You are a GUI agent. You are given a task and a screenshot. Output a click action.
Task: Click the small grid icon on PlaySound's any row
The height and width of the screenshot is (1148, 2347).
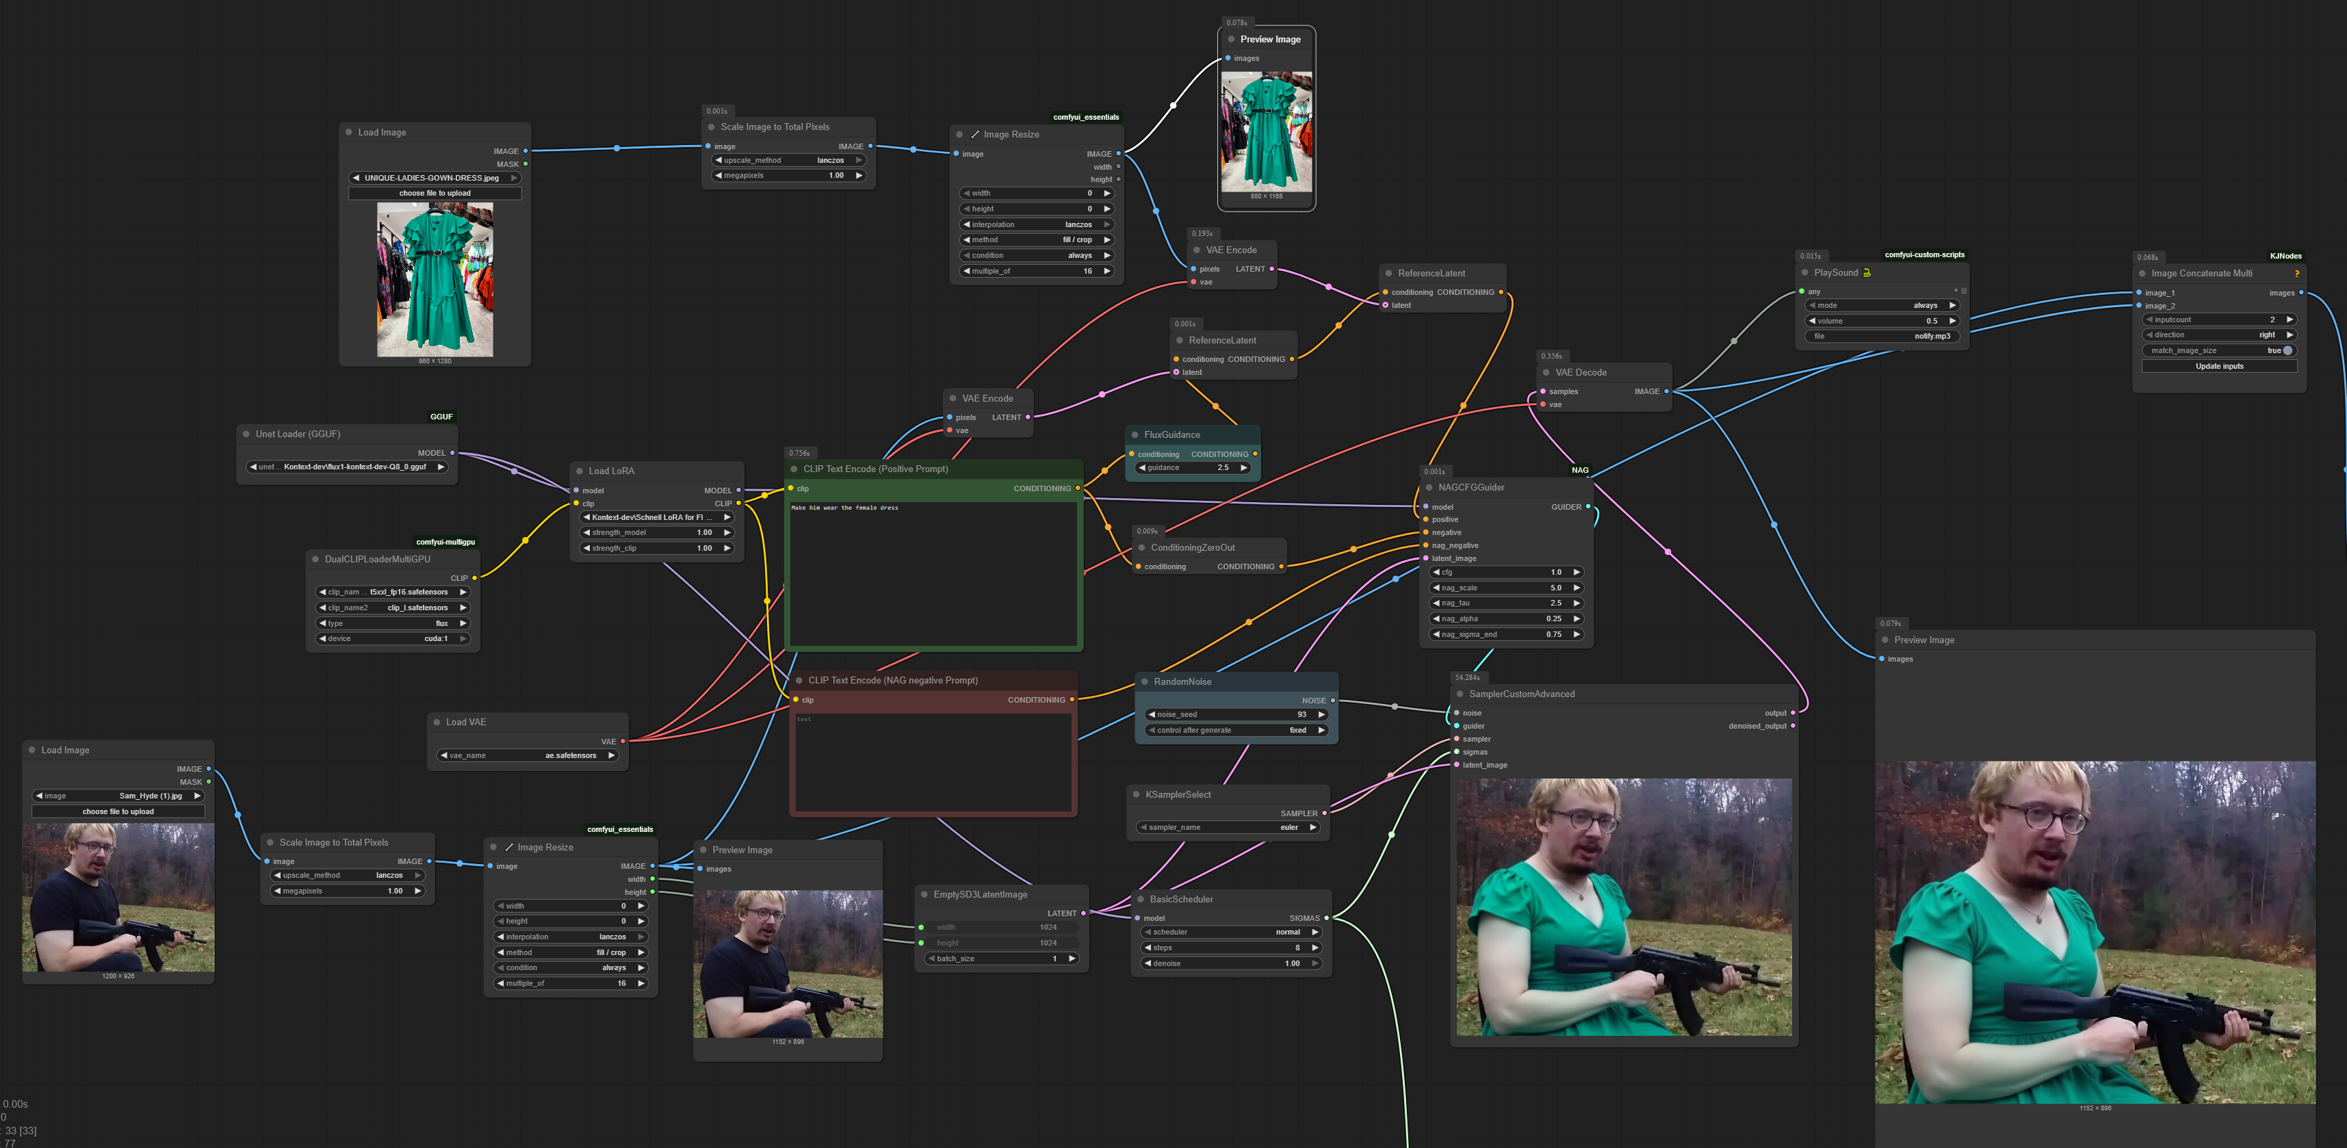(x=1963, y=291)
